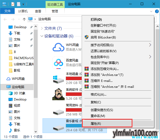Image resolution: width=160 pixels, height=140 pixels.
Task: Select 这台电脑 in the navigation pane
Action: 17,87
